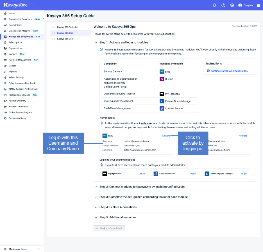Open Kaseya 365 Setup Guide menu item
The image size is (263, 252).
[22, 37]
